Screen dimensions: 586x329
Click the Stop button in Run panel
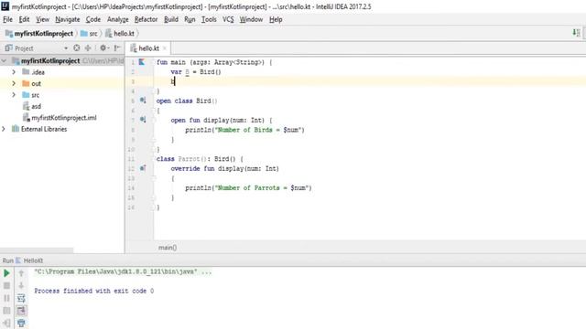(x=6, y=286)
